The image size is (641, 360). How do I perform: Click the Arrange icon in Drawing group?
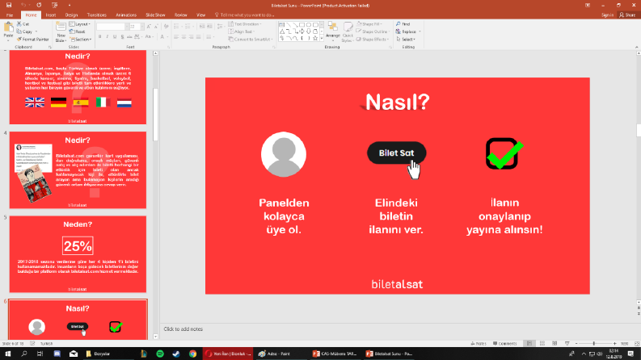333,31
